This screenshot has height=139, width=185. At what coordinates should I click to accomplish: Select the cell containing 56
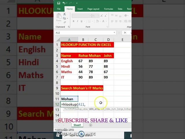coord(83,66)
